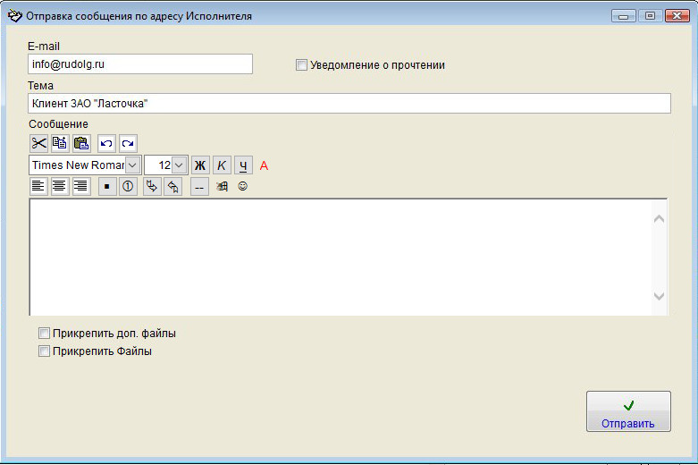Close the message sending window
This screenshot has height=465, width=698.
point(677,16)
